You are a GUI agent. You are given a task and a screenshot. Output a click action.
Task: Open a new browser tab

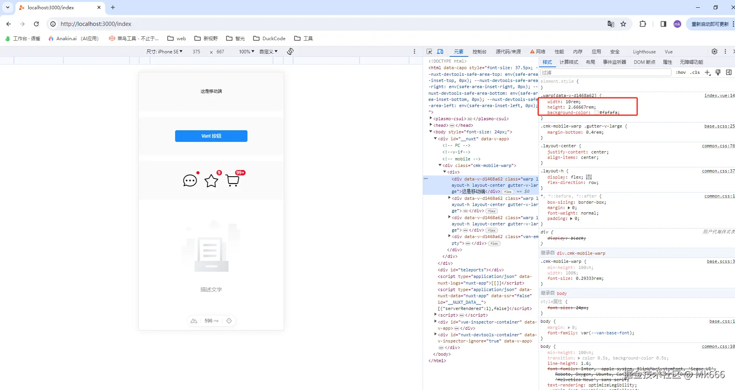(113, 7)
